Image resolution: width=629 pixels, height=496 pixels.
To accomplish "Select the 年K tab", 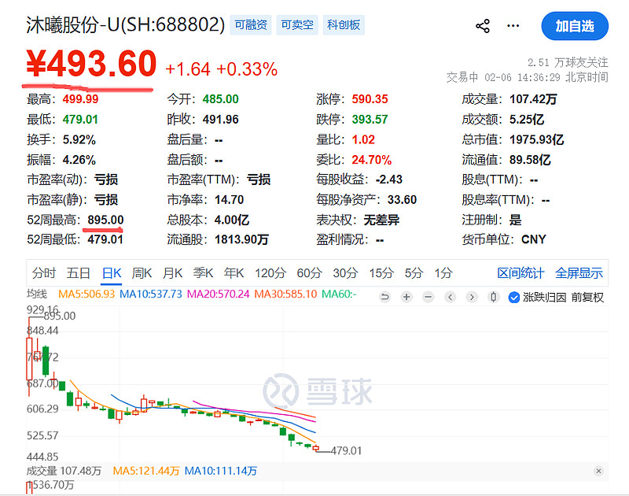I will [234, 273].
